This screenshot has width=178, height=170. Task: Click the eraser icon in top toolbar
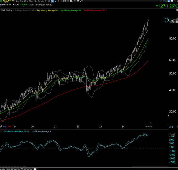(x=78, y=1)
